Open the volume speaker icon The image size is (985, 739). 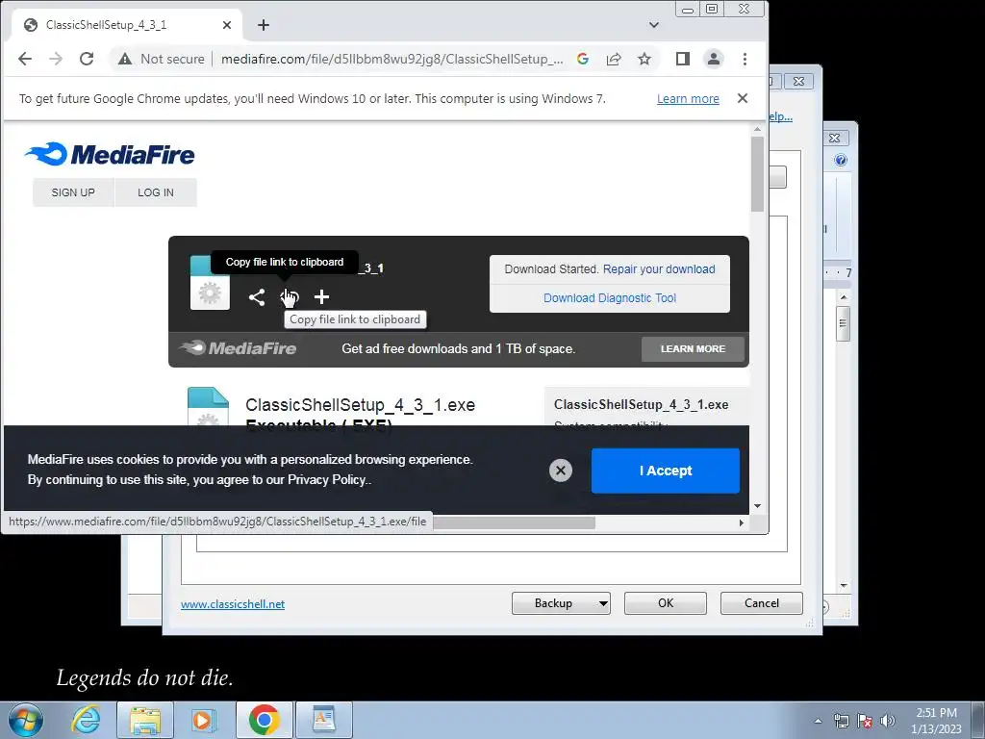(x=888, y=721)
